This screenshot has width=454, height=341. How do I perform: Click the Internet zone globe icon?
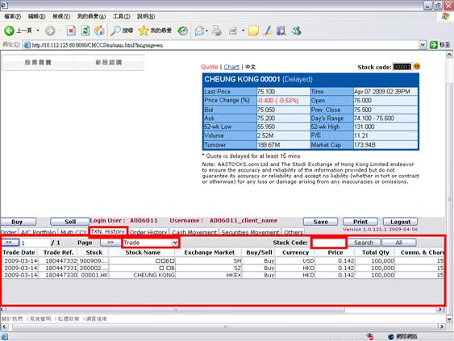391,336
